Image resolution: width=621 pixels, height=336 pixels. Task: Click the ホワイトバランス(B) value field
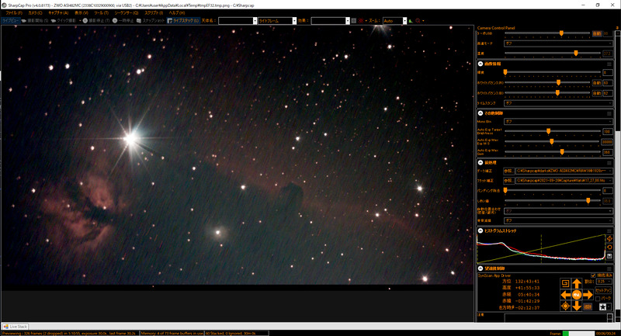tap(608, 93)
